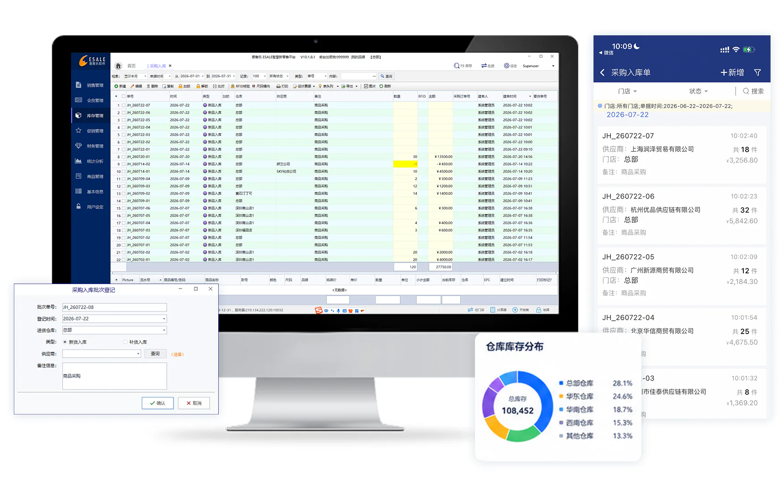This screenshot has width=784, height=485.
Task: Select the 采购入库 tab
Action: click(x=158, y=66)
